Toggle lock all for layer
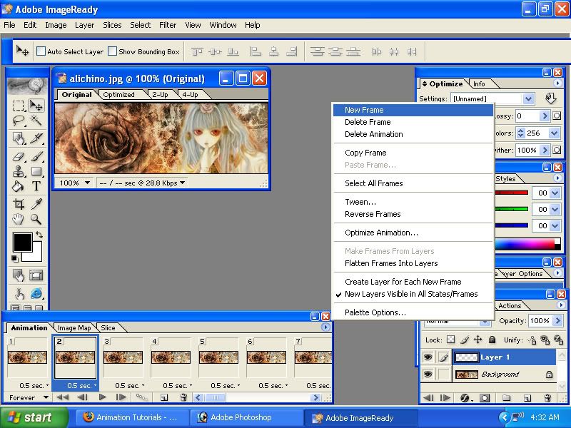Screen dimensions: 571x428 (492, 340)
